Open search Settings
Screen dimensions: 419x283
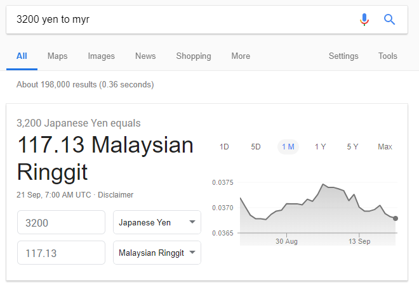coord(343,56)
